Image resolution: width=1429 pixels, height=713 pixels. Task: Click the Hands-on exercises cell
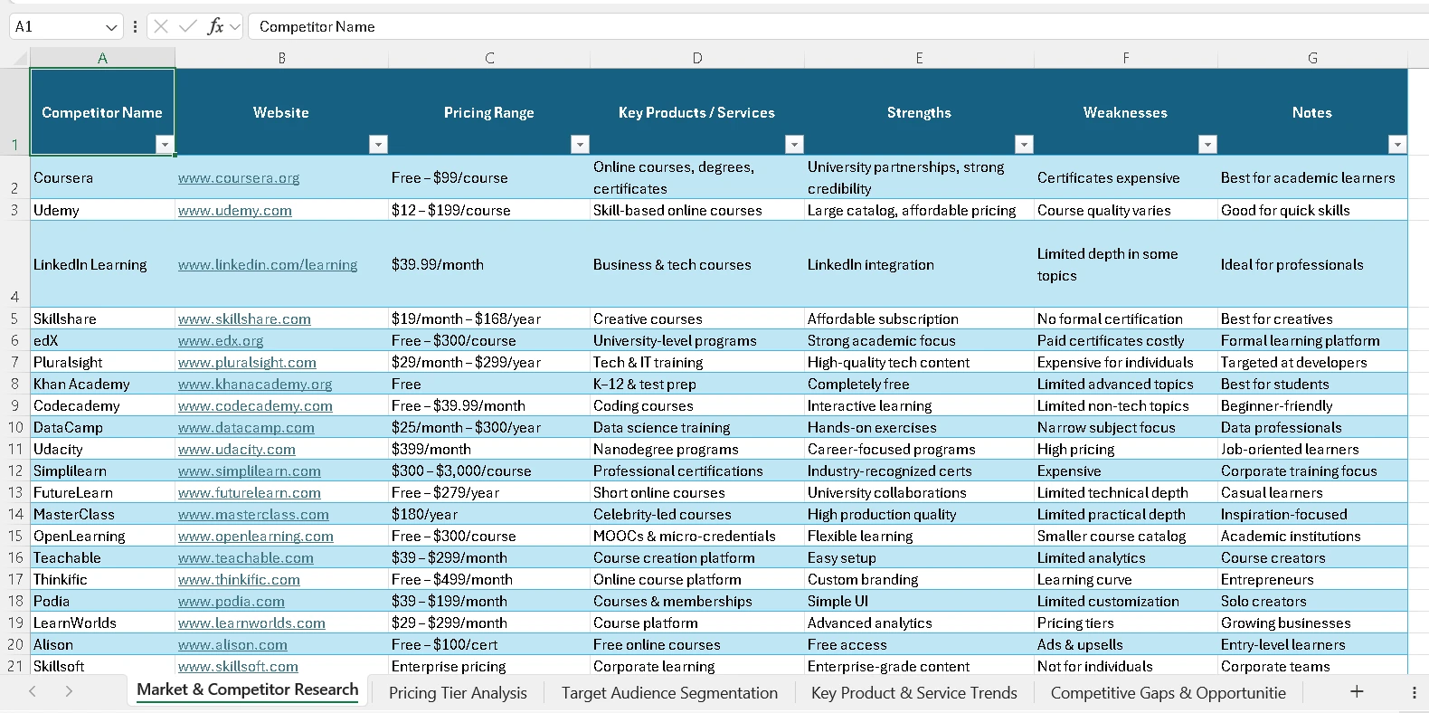[919, 427]
